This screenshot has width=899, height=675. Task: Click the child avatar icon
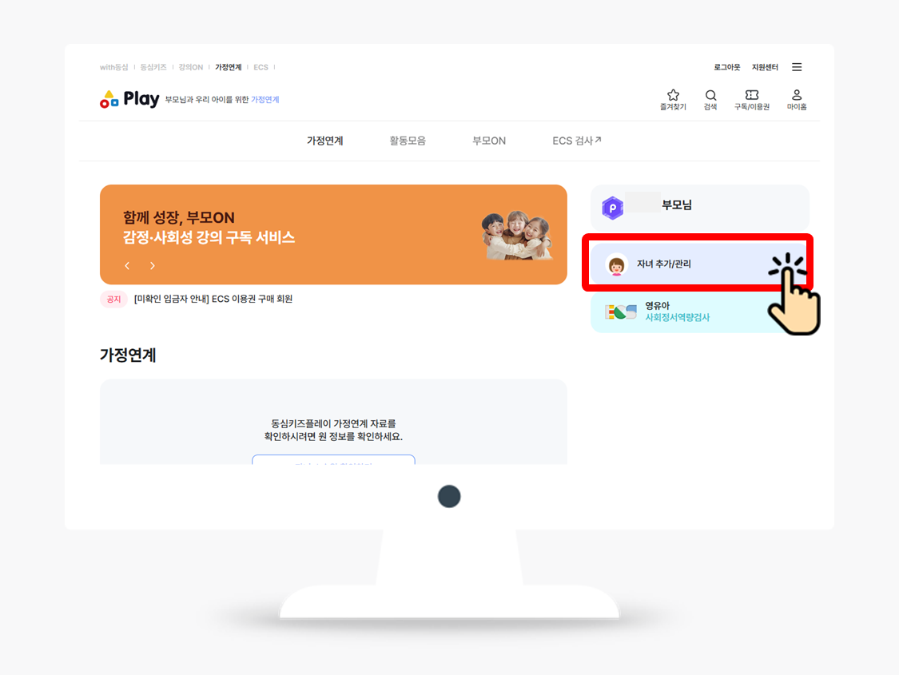pyautogui.click(x=616, y=265)
